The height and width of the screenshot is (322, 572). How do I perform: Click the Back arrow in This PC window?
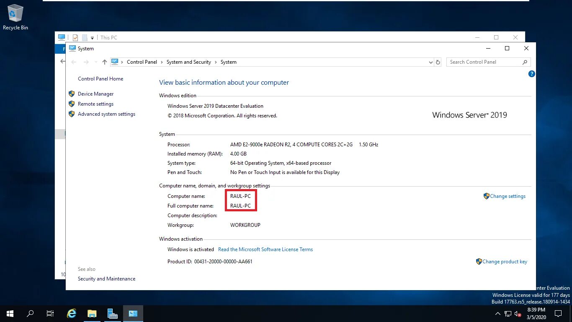click(x=62, y=61)
